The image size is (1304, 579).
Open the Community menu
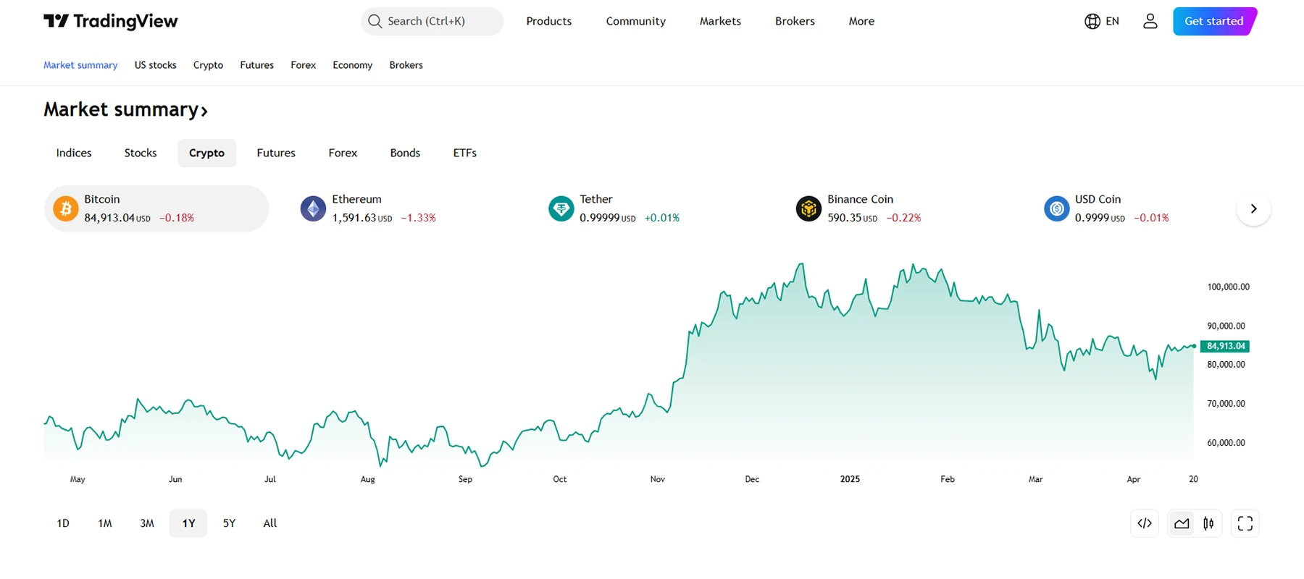coord(636,21)
